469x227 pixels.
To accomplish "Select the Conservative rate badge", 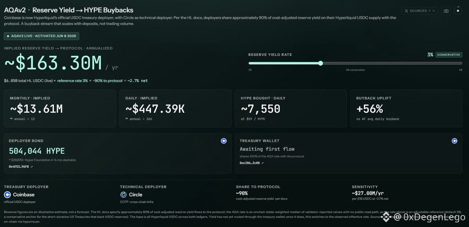I will [449, 55].
